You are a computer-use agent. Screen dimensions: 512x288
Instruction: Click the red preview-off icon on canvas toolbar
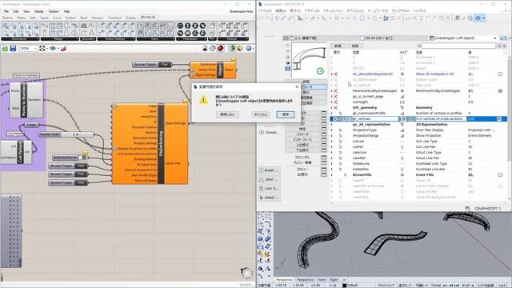pos(221,48)
